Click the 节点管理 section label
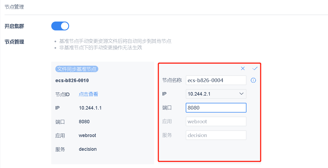This screenshot has height=168, width=328. (x=14, y=42)
